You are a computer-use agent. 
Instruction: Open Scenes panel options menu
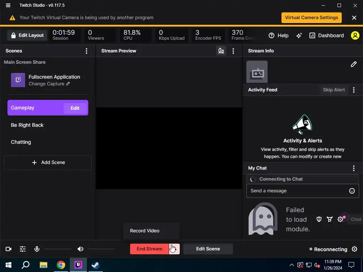pos(86,51)
